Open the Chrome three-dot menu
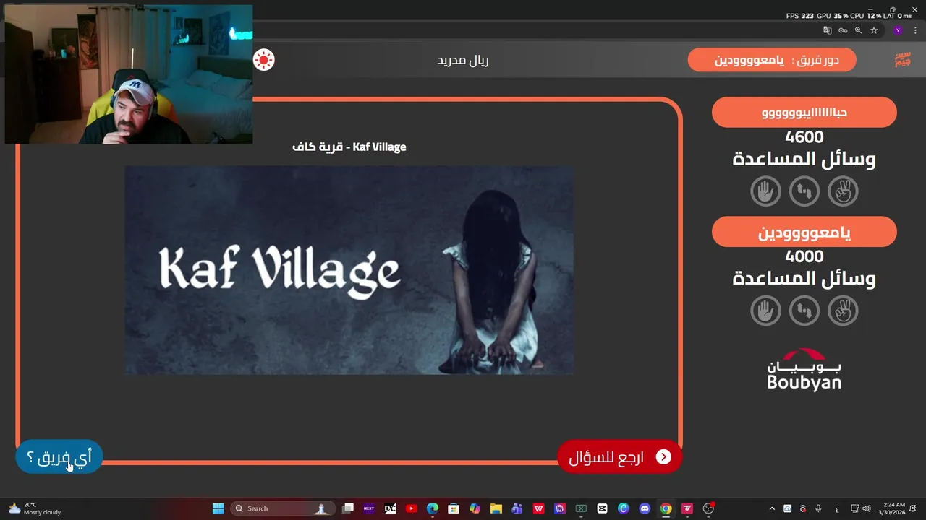The image size is (926, 520). [915, 30]
